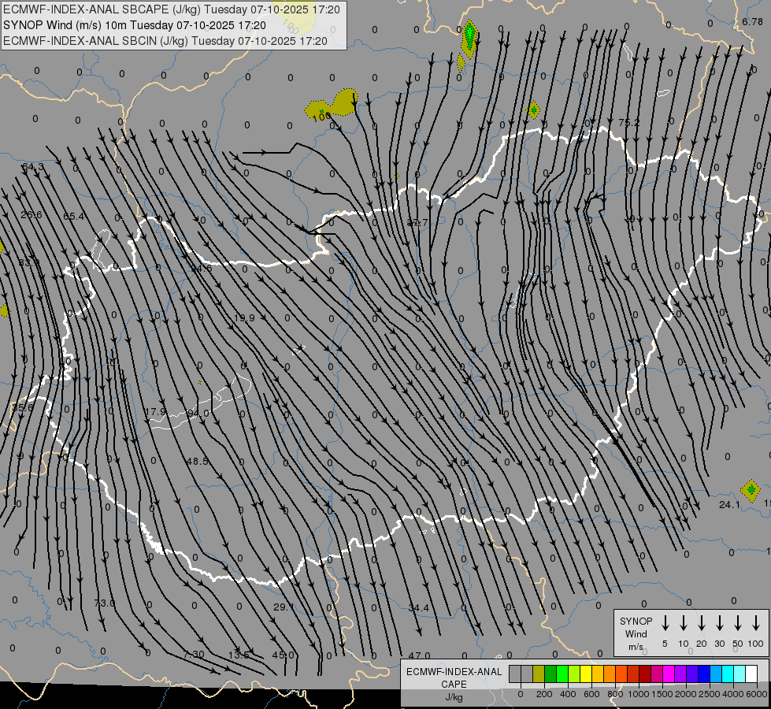The width and height of the screenshot is (771, 709).
Task: Click the 19.9 value on the map
Action: pos(244,317)
